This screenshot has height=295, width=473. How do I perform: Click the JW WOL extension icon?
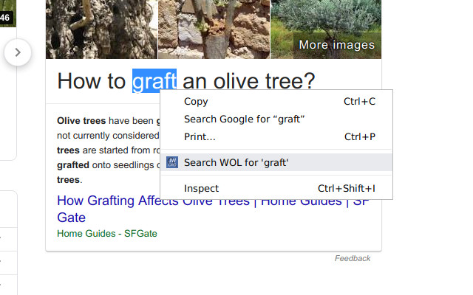click(x=172, y=162)
